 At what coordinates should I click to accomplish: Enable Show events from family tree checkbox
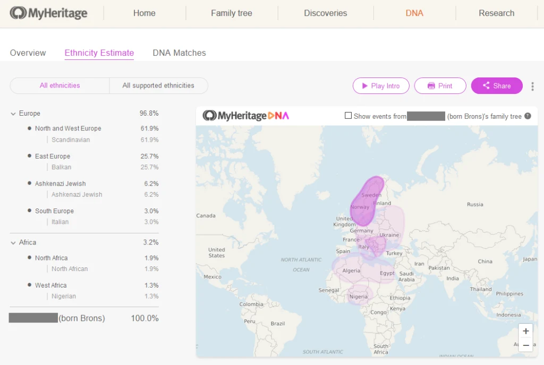click(x=348, y=115)
